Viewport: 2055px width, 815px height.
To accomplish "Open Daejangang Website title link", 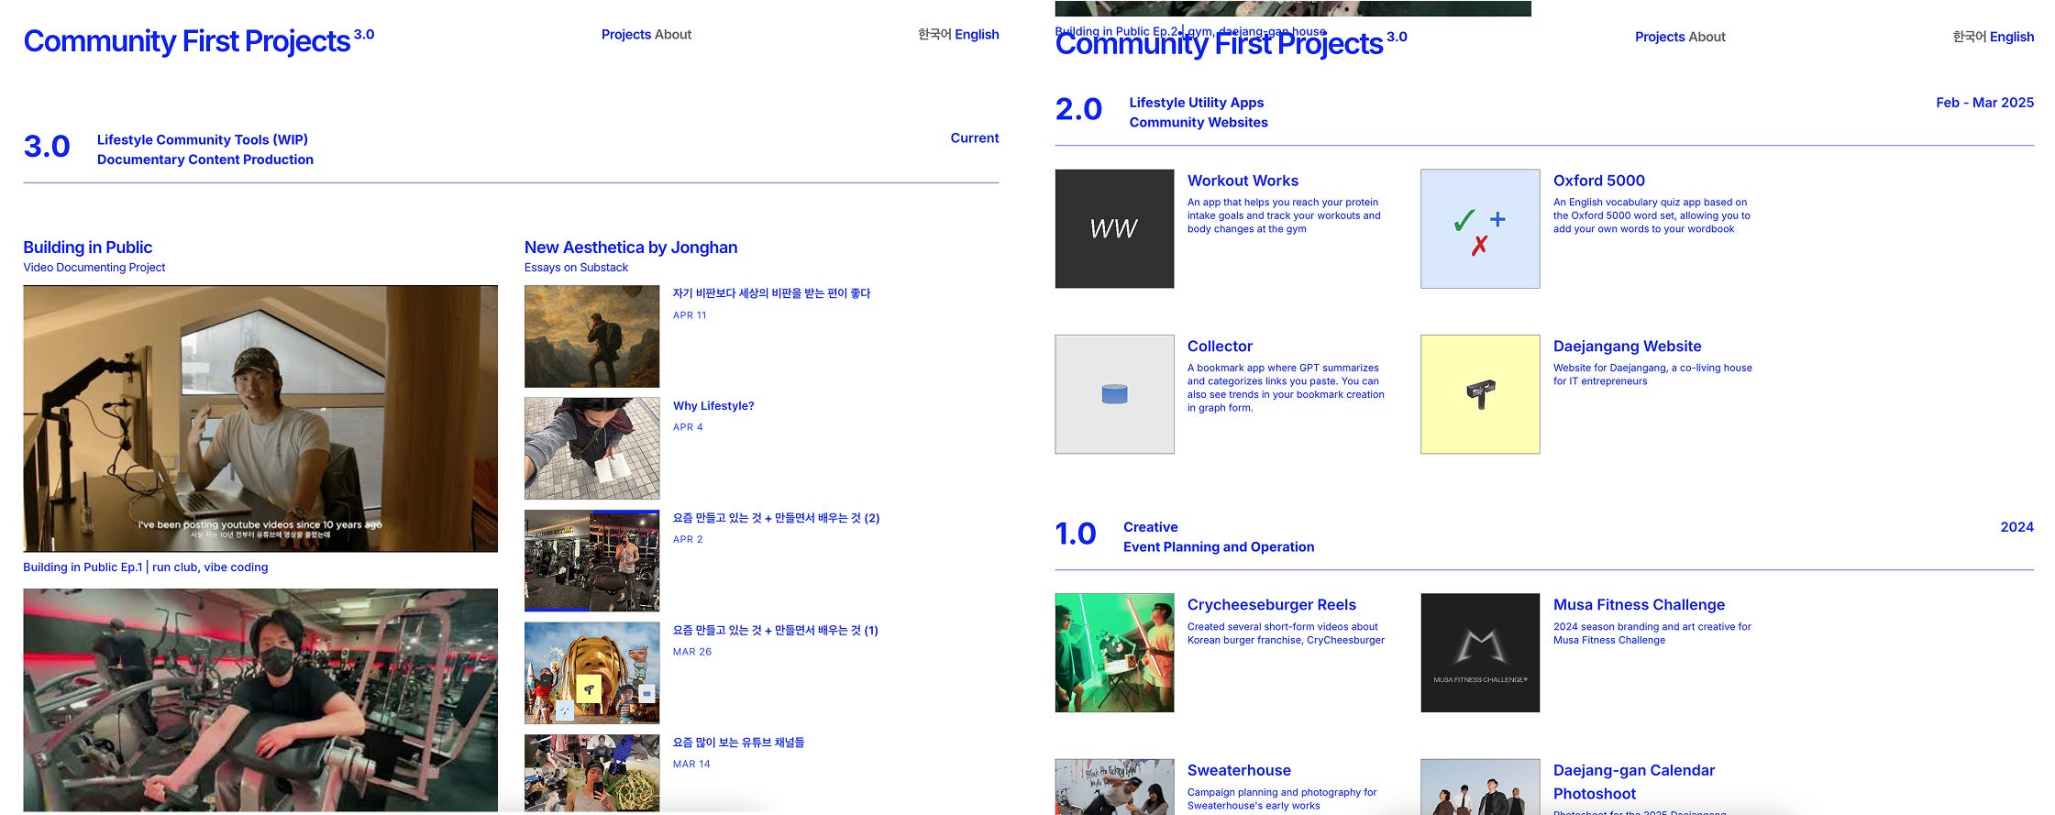I will tap(1627, 347).
